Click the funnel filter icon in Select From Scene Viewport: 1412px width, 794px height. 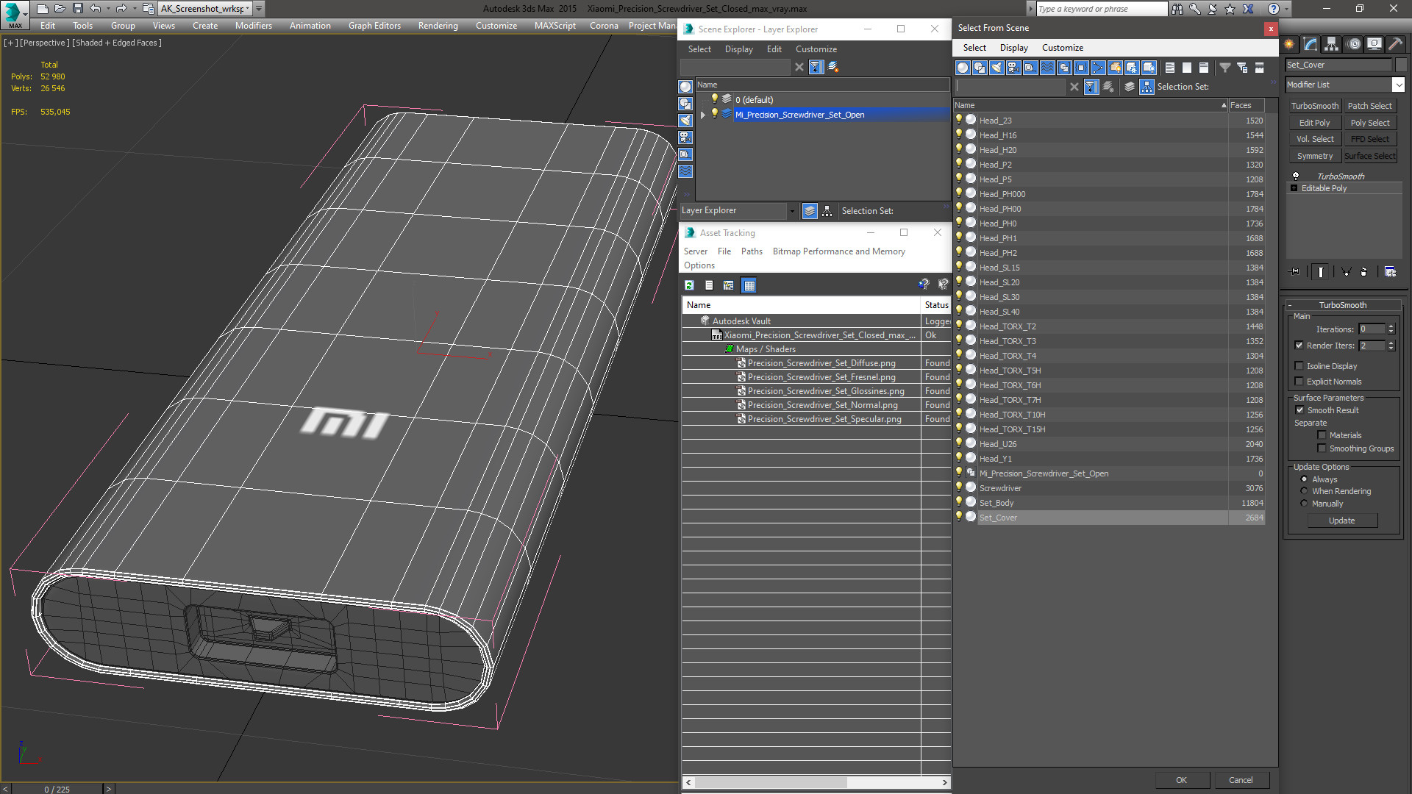pyautogui.click(x=1225, y=68)
